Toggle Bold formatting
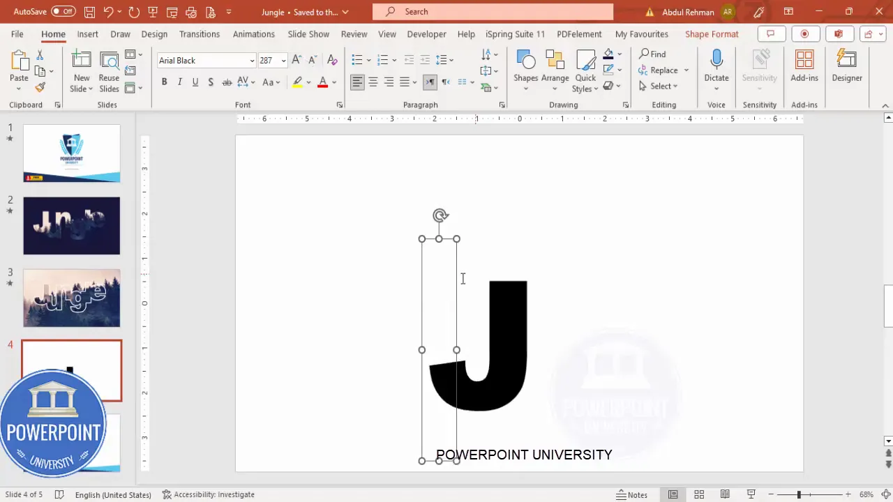Image resolution: width=893 pixels, height=502 pixels. tap(164, 82)
